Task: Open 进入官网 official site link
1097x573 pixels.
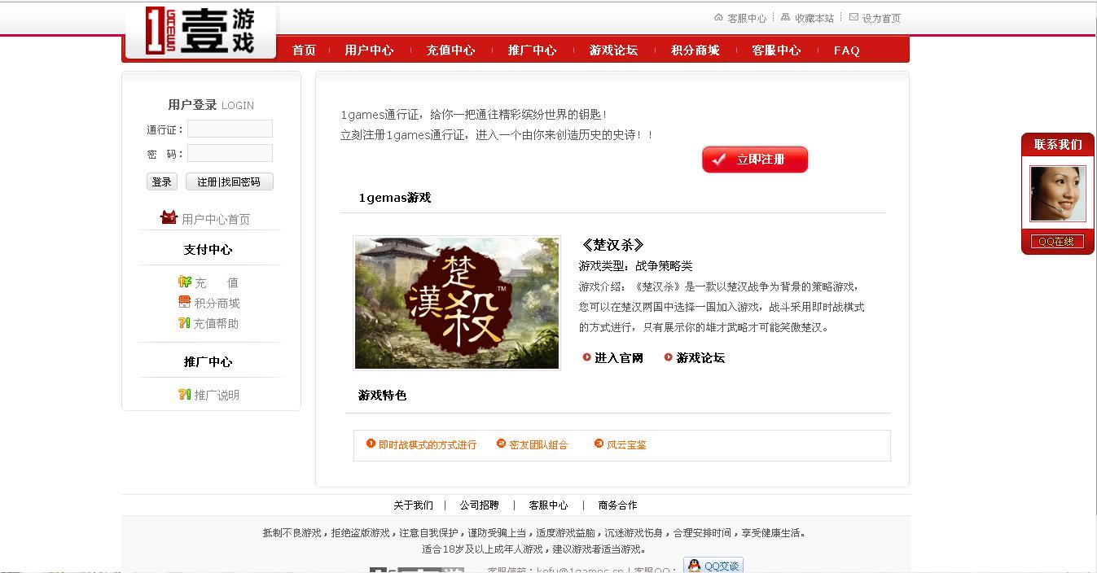Action: (x=612, y=357)
